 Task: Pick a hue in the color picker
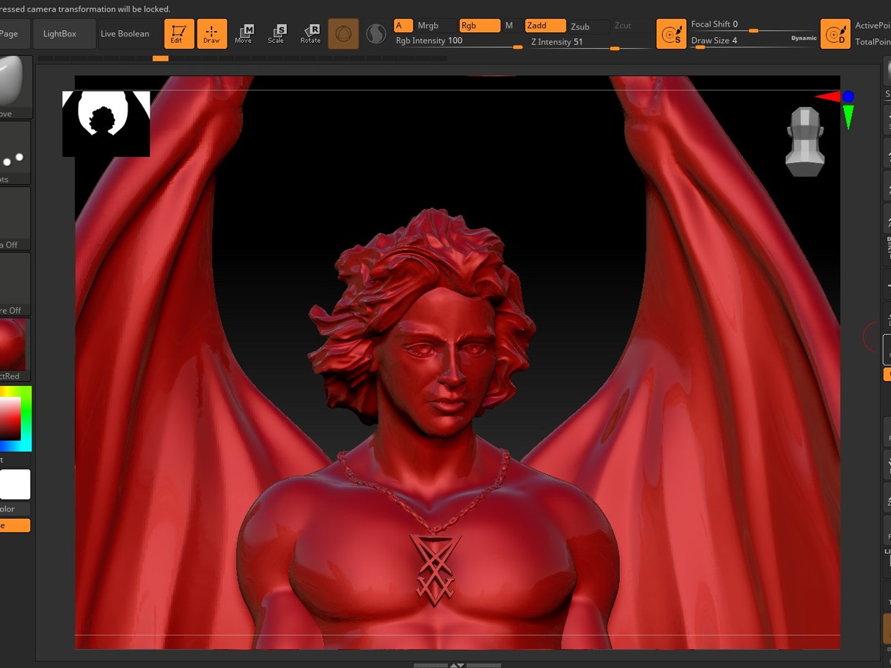pyautogui.click(x=16, y=418)
